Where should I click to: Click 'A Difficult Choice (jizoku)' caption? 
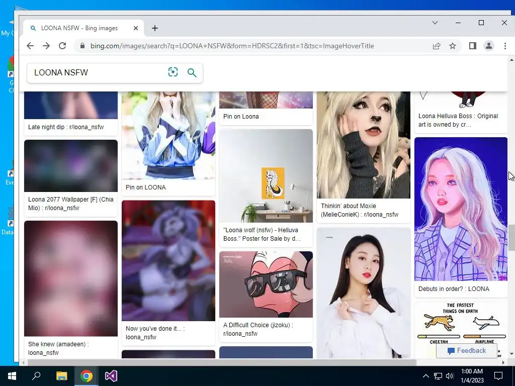[258, 329]
